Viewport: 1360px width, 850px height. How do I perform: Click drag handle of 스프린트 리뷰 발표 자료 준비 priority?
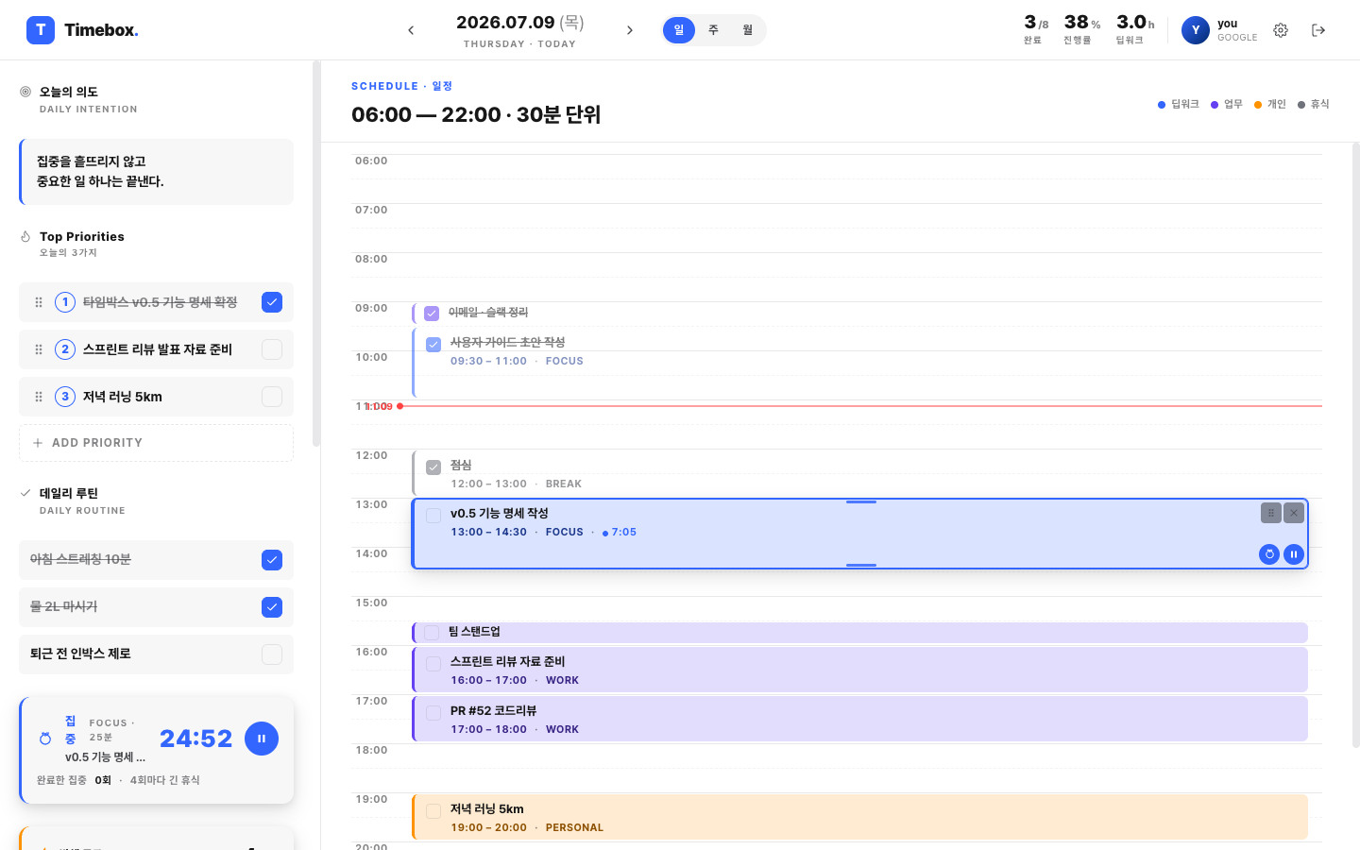(39, 349)
